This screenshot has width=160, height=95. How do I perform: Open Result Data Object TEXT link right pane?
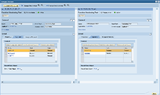click(95, 69)
